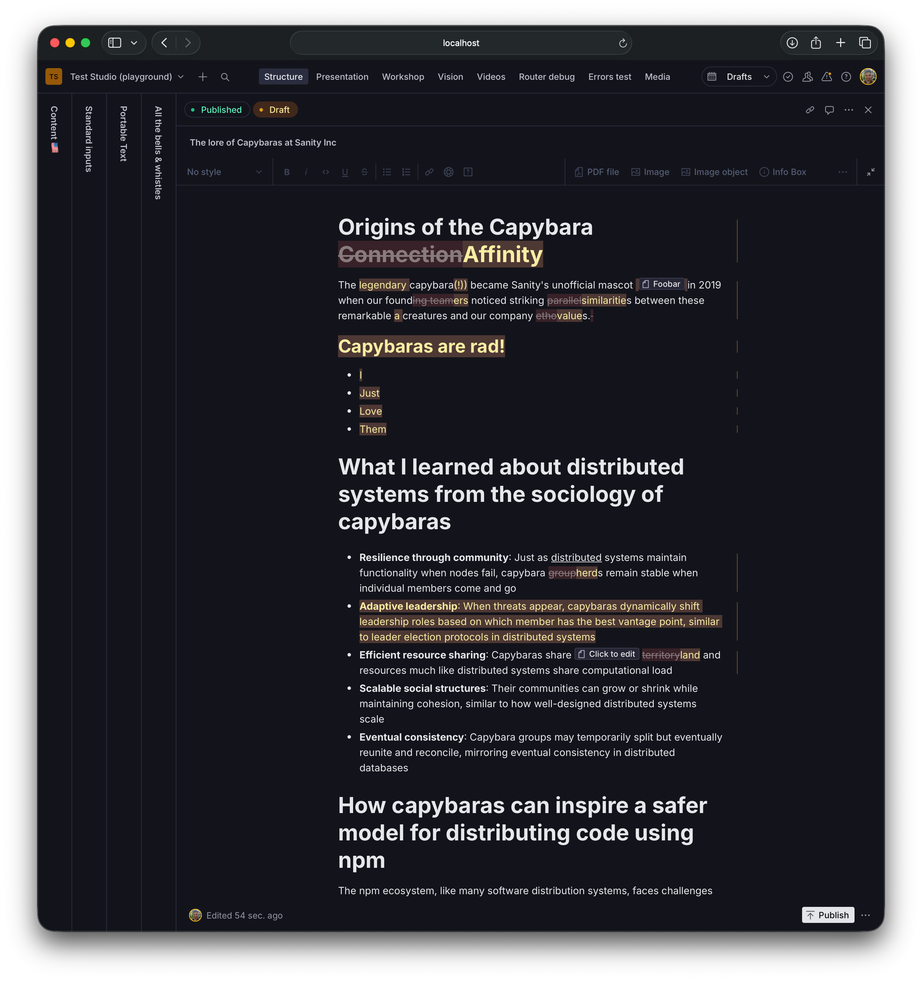
Task: Insert a bulleted list
Action: (x=387, y=172)
